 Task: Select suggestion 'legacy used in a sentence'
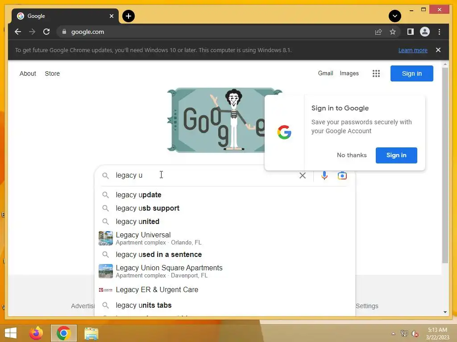(225, 254)
